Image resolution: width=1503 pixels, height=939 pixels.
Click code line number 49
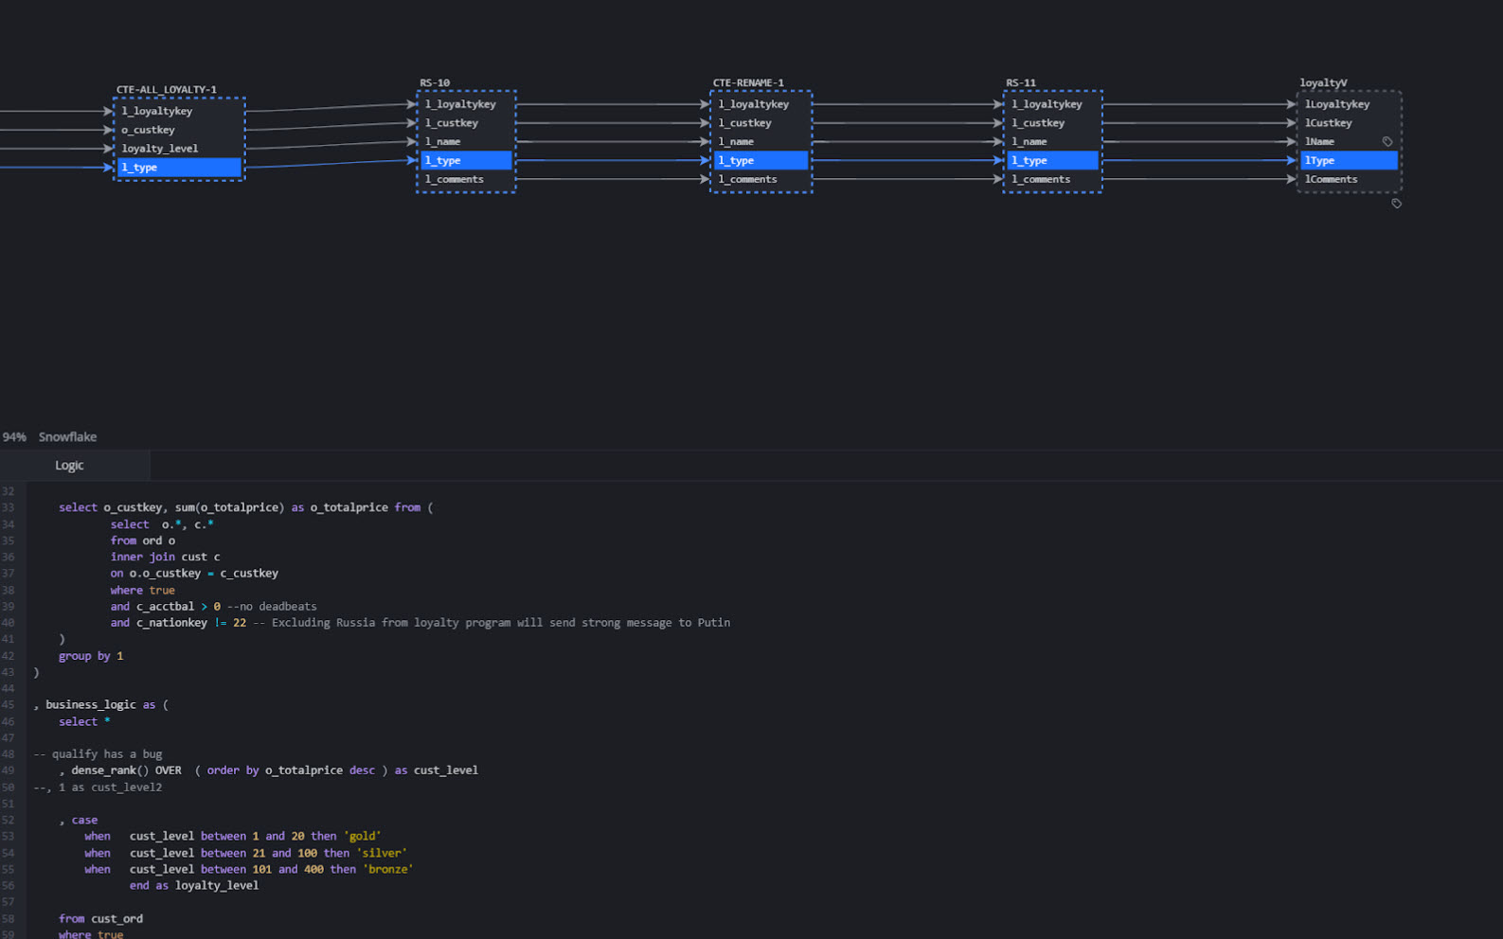9,771
